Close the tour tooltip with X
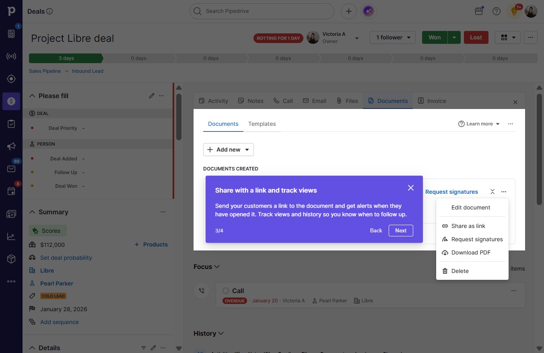The height and width of the screenshot is (353, 544). coord(411,188)
